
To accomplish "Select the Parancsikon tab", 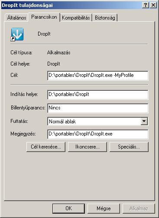I will 44,17.
